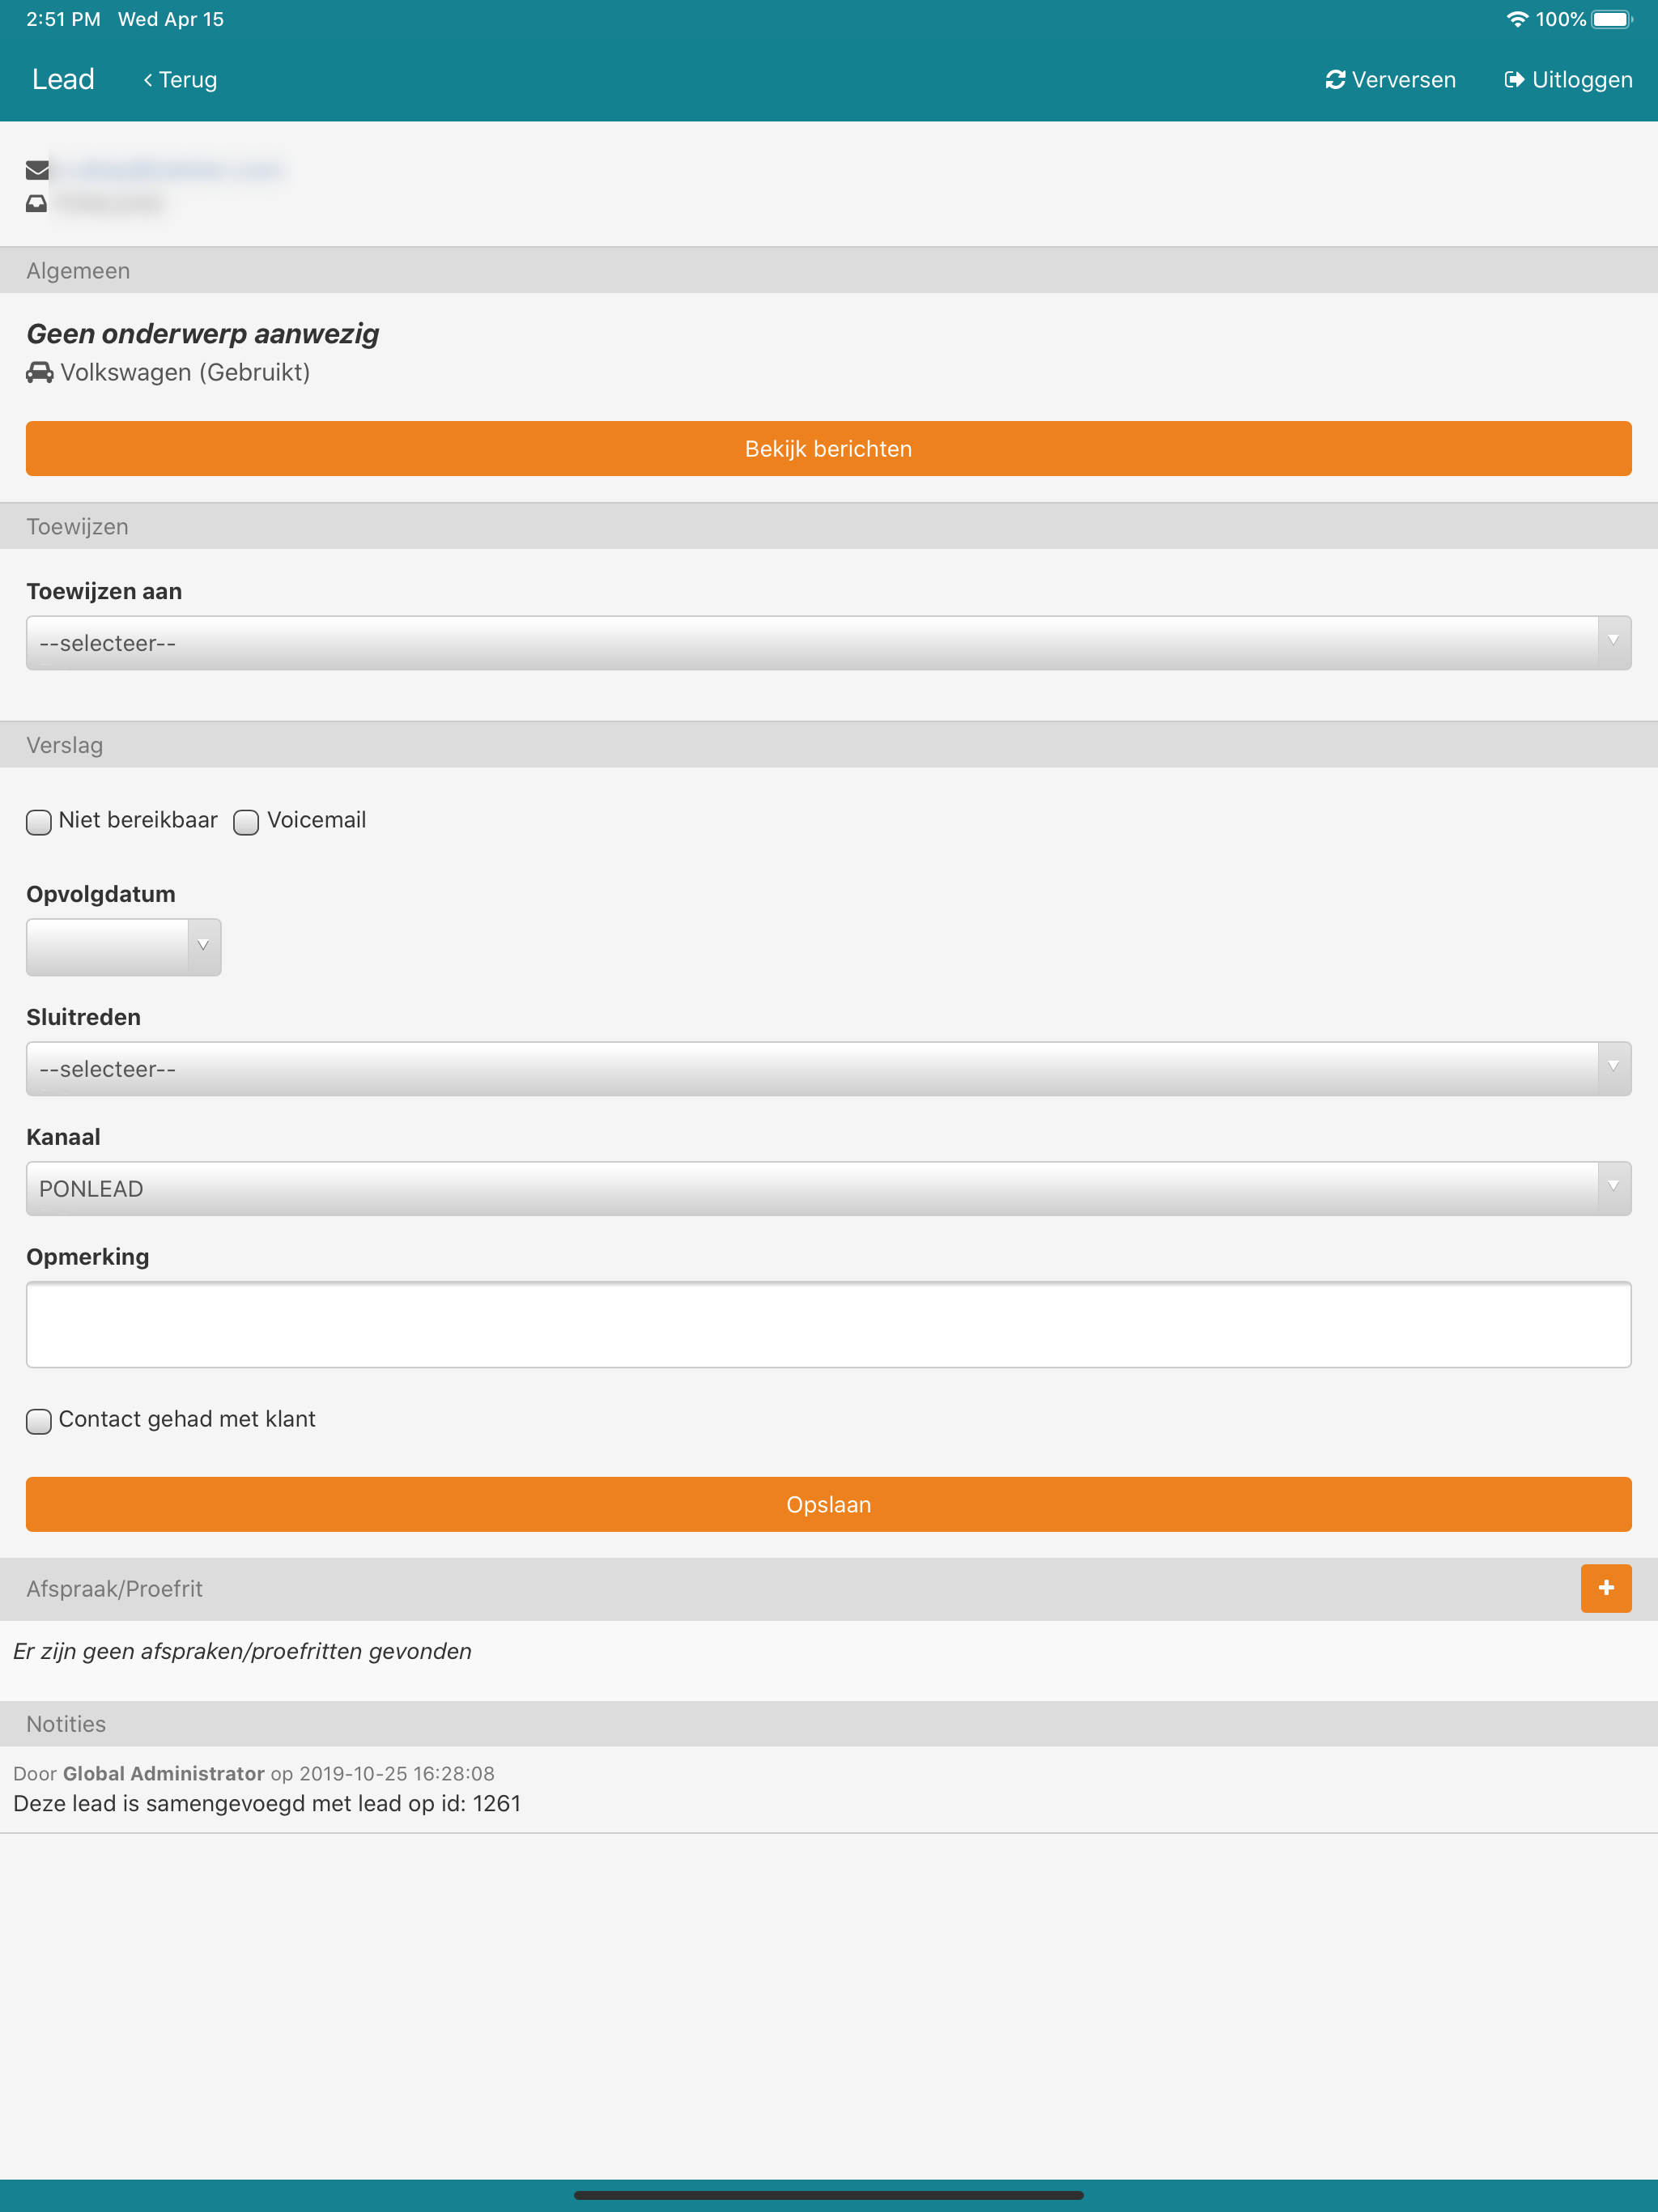Click the Volkswagen car icon
The image size is (1658, 2212).
40,372
